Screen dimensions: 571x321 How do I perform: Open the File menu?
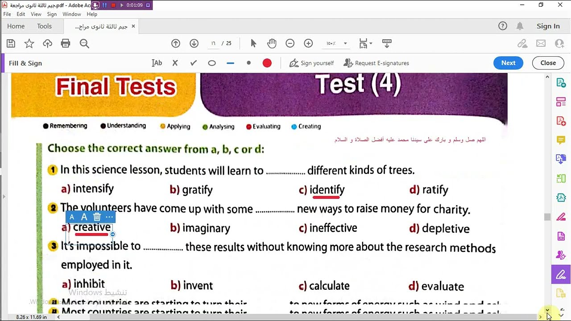coord(7,14)
